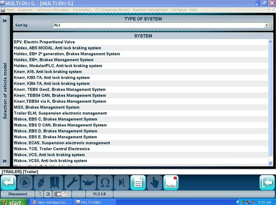Click the back arrow button in bottom toolbar
The image size is (276, 205).
click(x=8, y=182)
